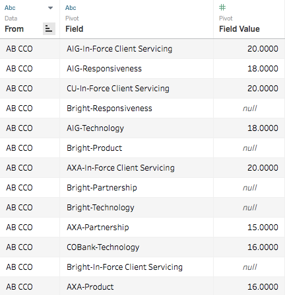The width and height of the screenshot is (285, 295).
Task: Click the Bright-Product cell
Action: pyautogui.click(x=94, y=148)
